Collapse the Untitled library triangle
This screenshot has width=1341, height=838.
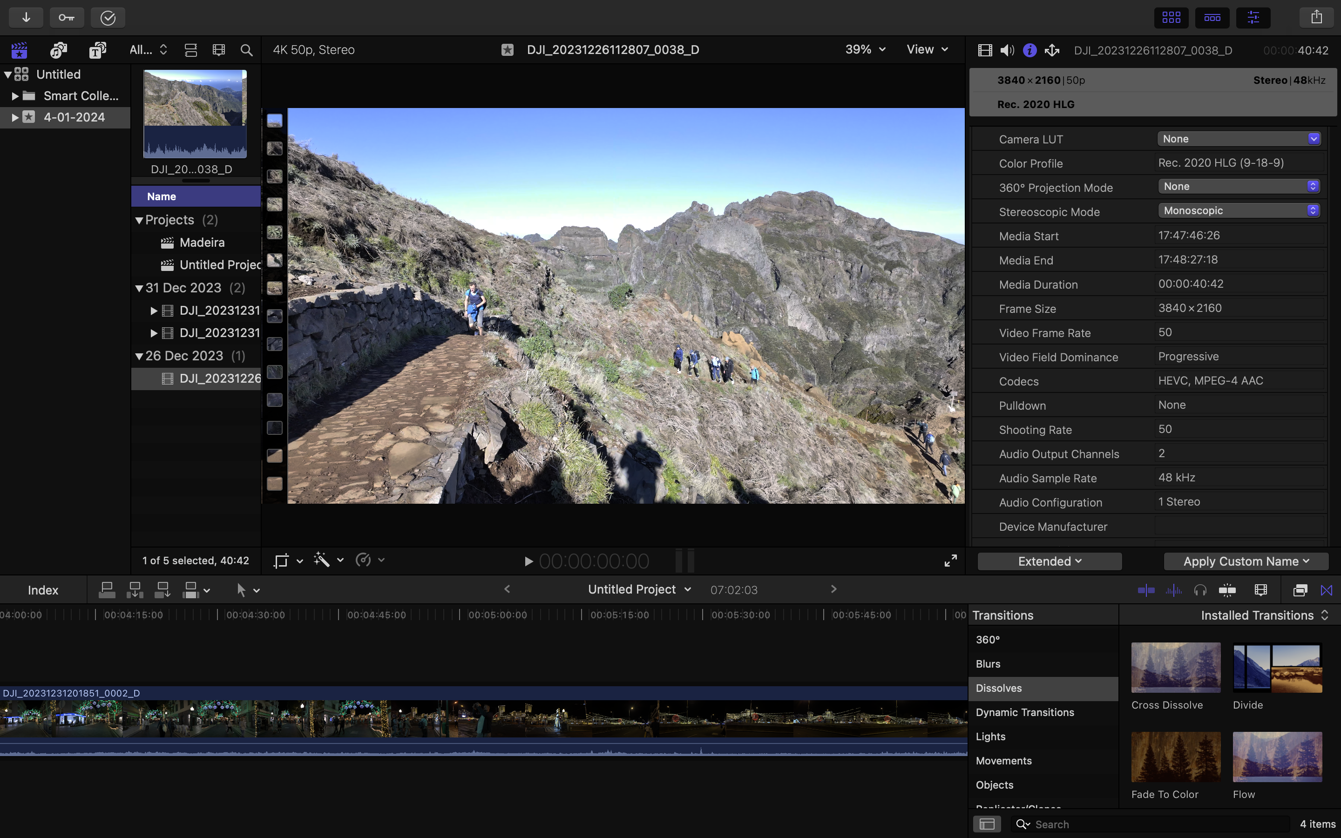8,74
